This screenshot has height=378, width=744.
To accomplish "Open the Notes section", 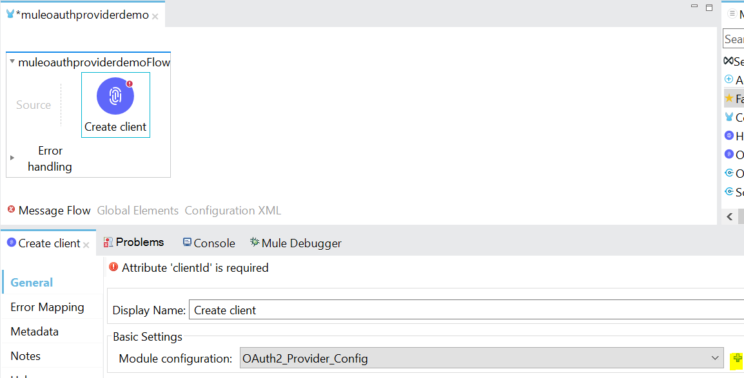I will click(26, 355).
